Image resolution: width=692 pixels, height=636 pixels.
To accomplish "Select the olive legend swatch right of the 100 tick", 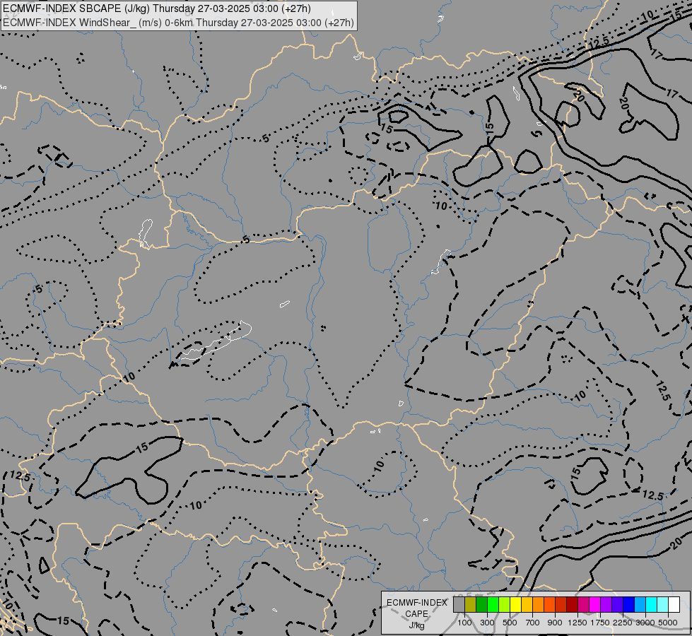I will [x=471, y=604].
